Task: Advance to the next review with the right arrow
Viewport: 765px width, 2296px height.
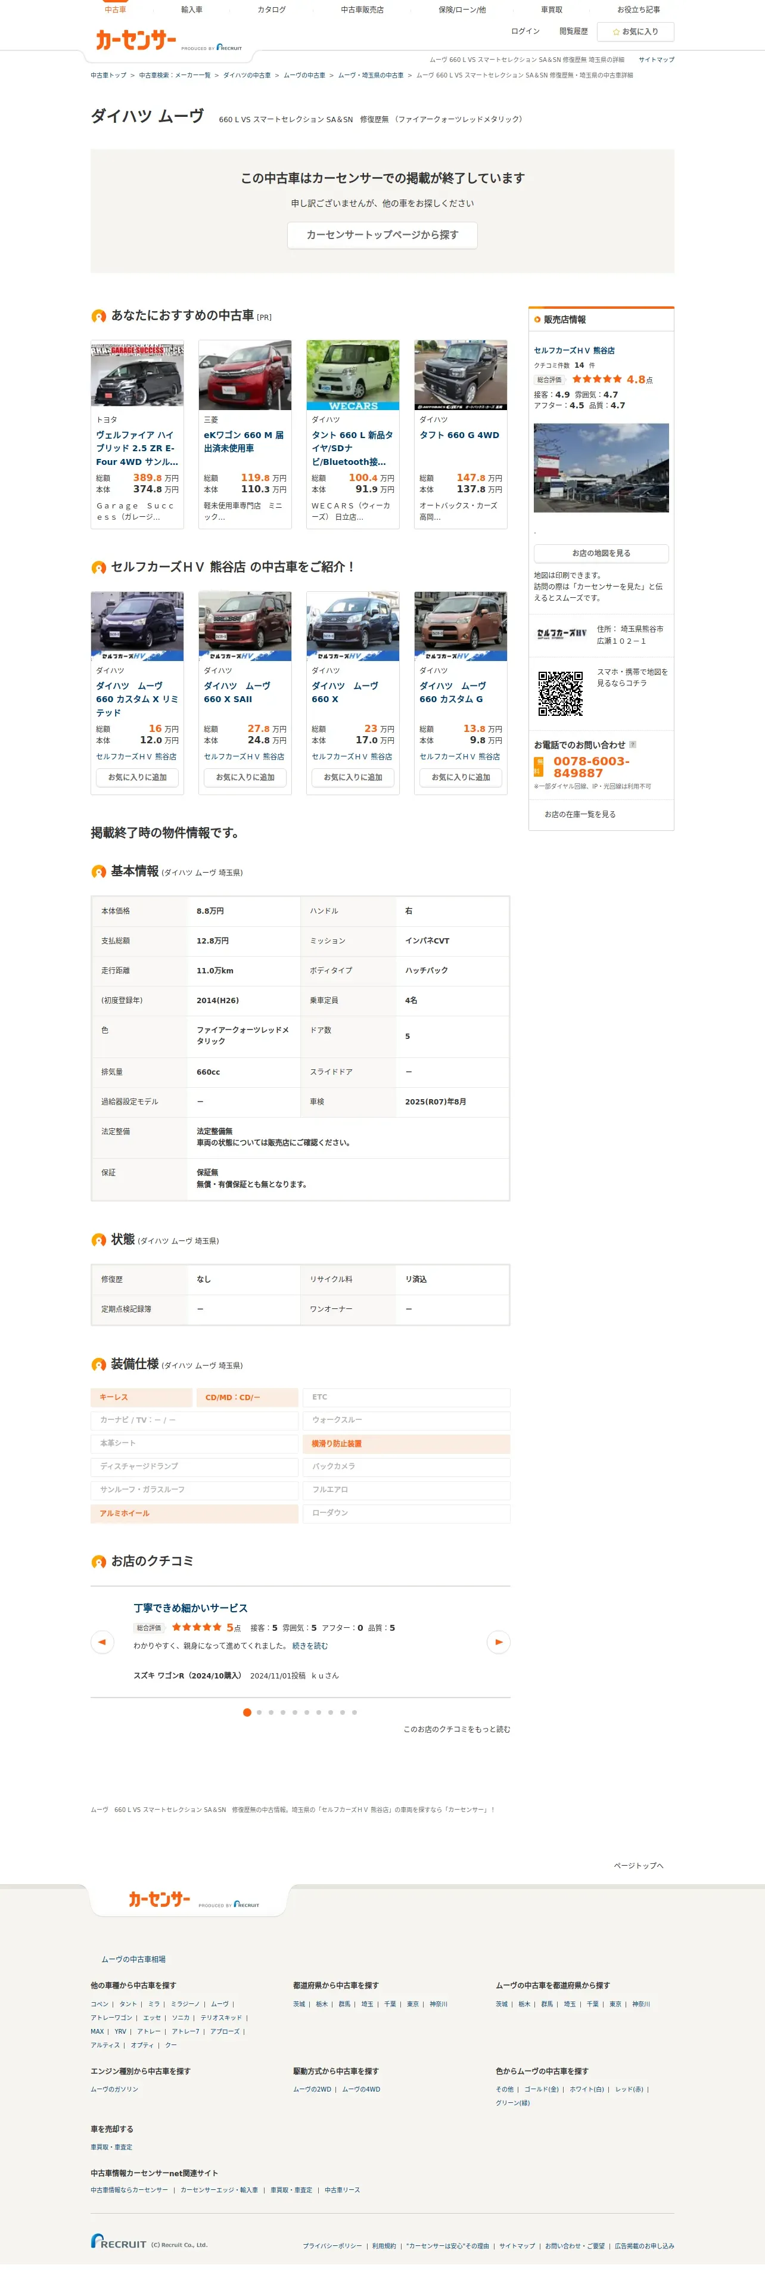Action: tap(499, 1641)
